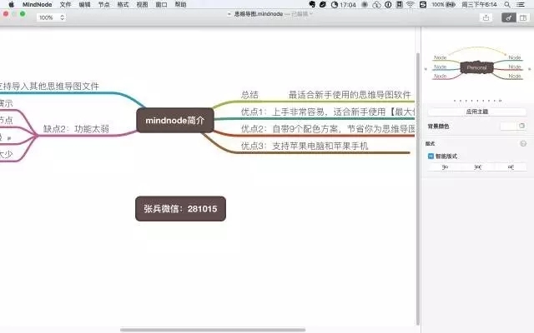Click the cloud sync menu bar icon

click(376, 4)
